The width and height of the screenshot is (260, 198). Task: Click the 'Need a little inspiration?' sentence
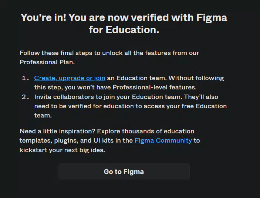pos(57,131)
